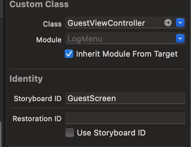The width and height of the screenshot is (191, 147).
Task: Grab the scrollbar at the panel's left edge
Action: [x=1, y=134]
